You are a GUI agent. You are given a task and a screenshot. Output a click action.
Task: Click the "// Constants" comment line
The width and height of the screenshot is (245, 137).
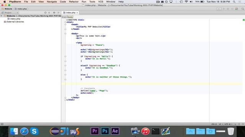[x=88, y=88]
